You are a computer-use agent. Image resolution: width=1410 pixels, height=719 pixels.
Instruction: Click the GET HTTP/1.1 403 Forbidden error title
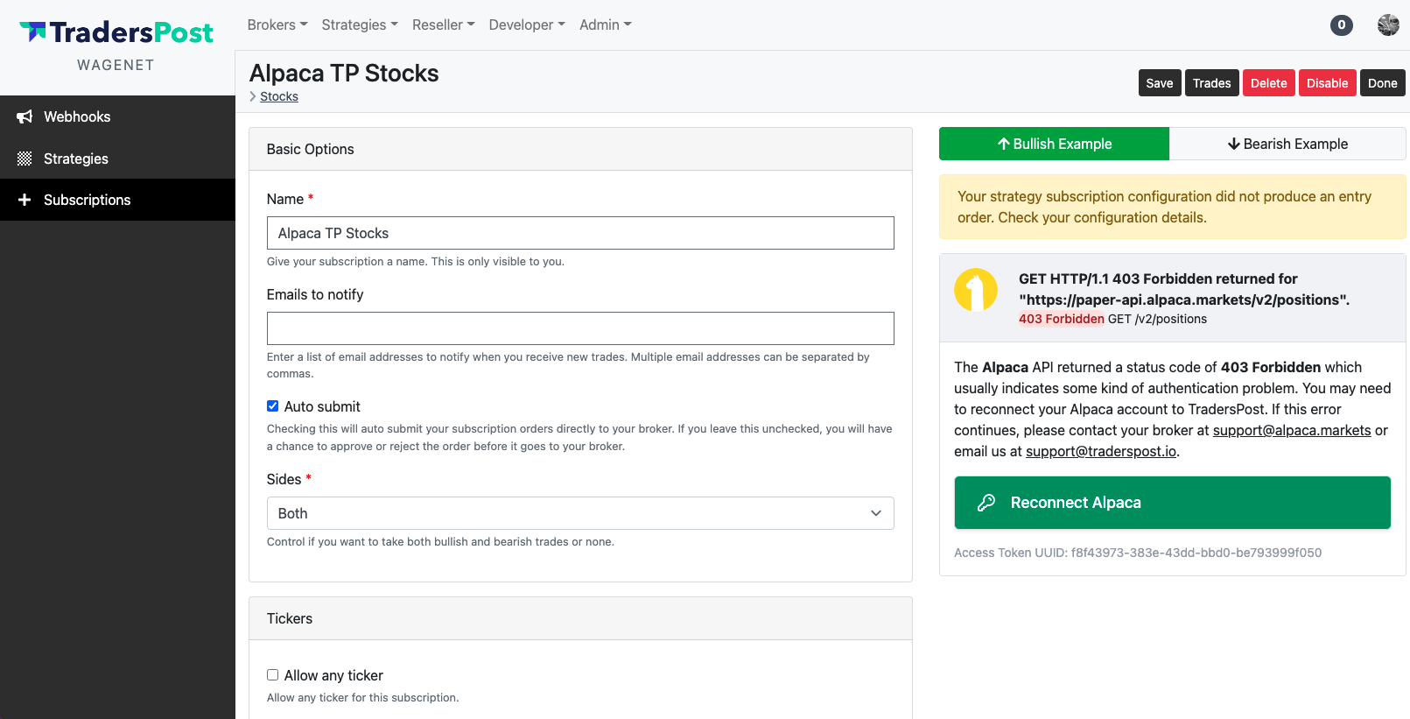pos(1184,289)
